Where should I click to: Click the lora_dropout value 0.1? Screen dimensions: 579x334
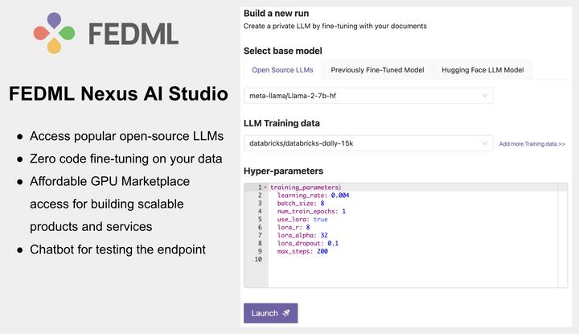coord(333,243)
